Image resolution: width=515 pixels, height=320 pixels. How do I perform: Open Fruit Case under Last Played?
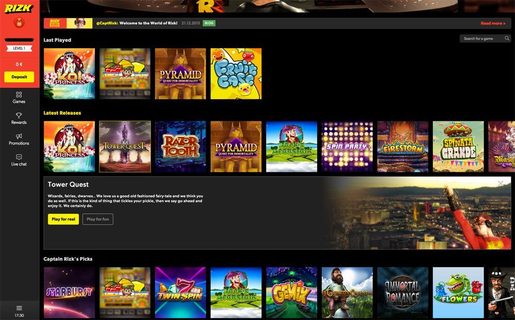[236, 74]
